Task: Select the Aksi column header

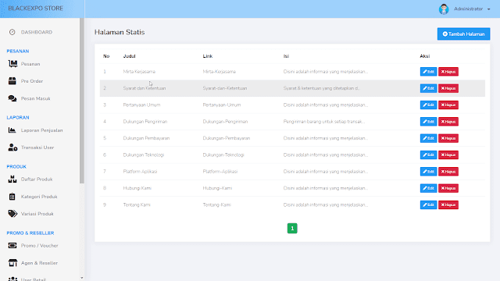Action: [x=424, y=56]
